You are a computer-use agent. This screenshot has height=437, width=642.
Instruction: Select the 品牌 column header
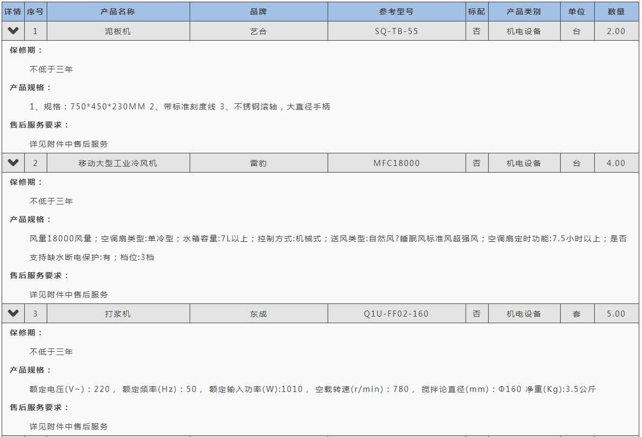[258, 12]
